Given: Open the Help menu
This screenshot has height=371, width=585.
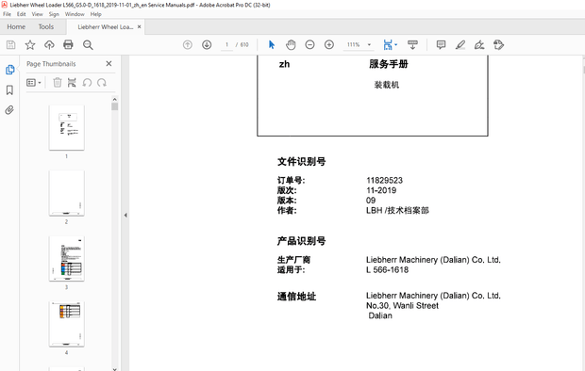Looking at the screenshot, I should 96,14.
